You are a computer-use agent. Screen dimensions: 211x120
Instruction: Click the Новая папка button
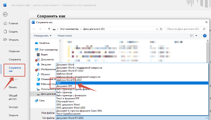65,36
